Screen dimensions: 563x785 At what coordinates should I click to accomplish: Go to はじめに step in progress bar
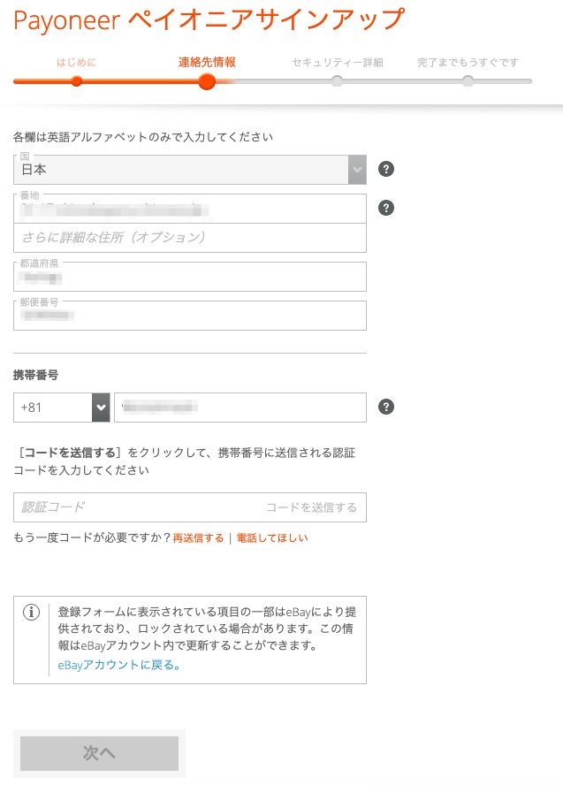coord(76,63)
